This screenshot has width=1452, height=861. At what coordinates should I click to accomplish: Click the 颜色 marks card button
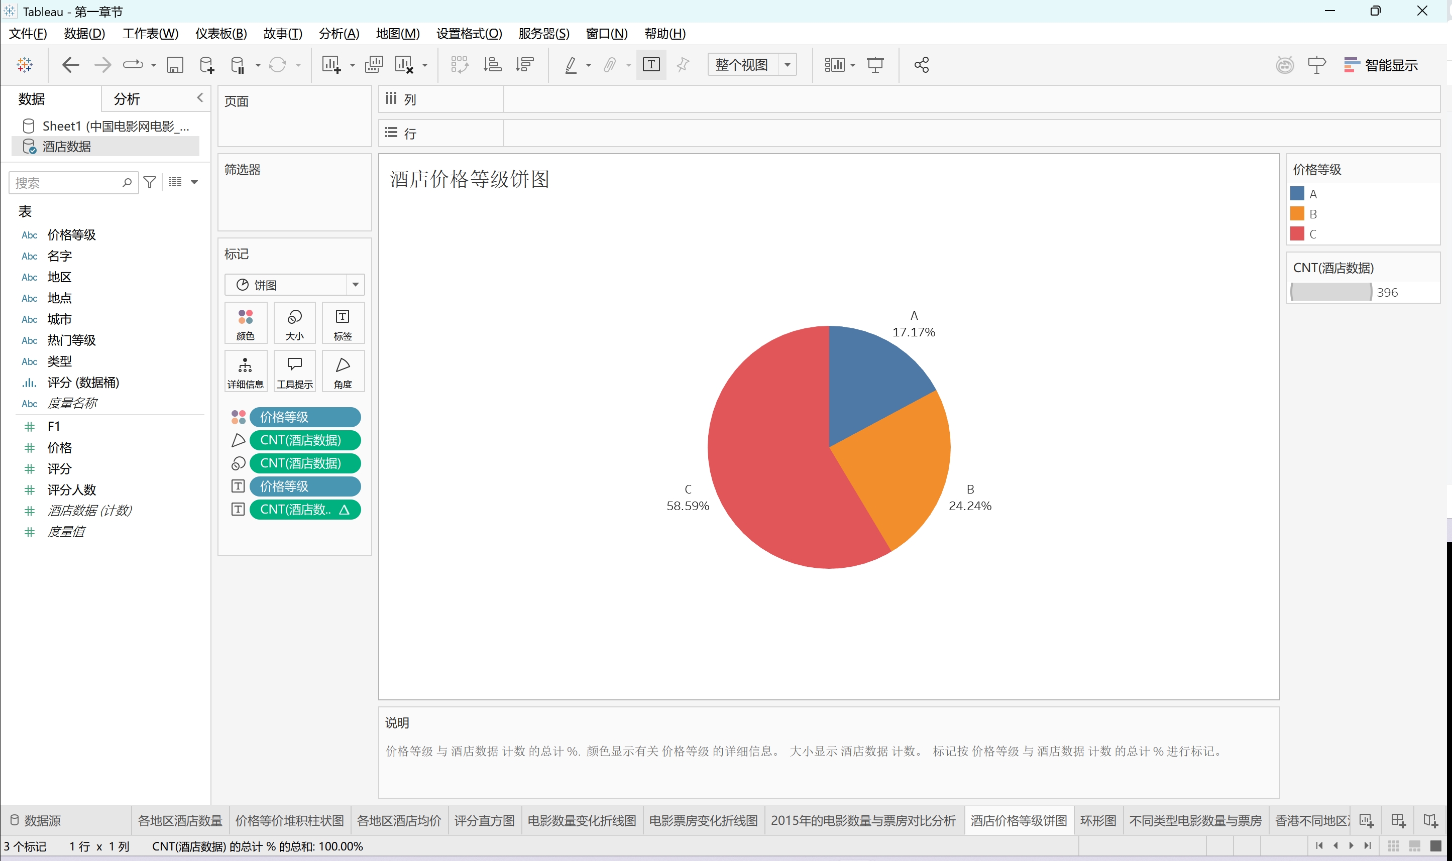tap(246, 323)
